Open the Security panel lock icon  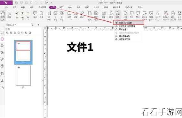click(x=2, y=66)
